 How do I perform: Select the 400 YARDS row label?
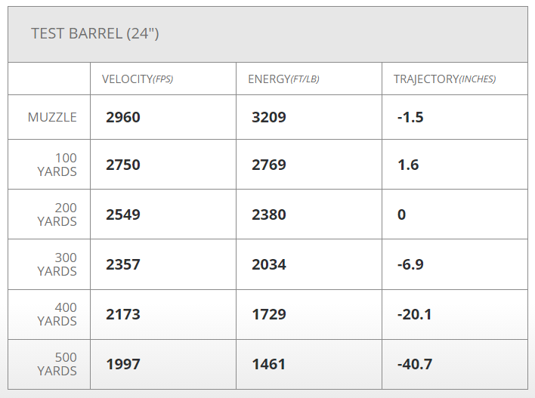point(57,314)
